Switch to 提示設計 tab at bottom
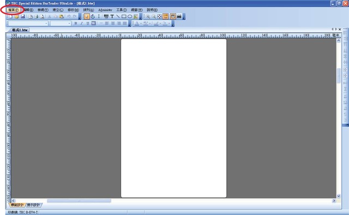Screen dimensions: 349x215 34,205
